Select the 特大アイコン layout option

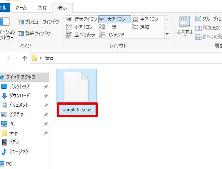click(82, 19)
